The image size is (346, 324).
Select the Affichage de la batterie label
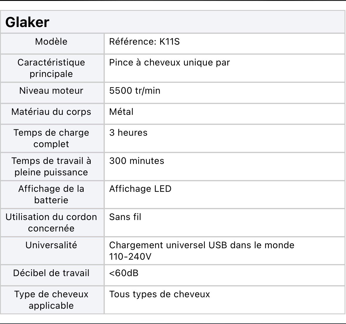point(51,194)
